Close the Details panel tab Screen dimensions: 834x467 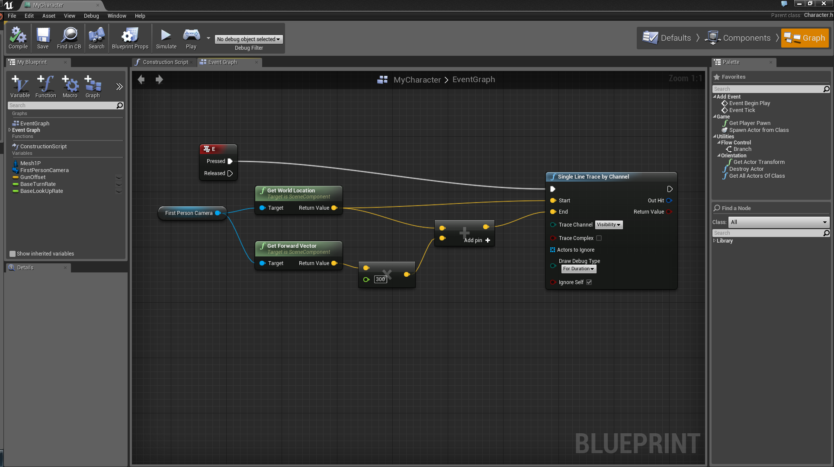click(65, 268)
